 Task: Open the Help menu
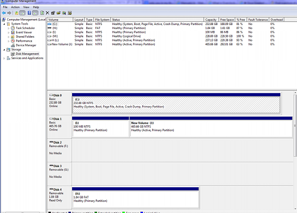[36, 7]
